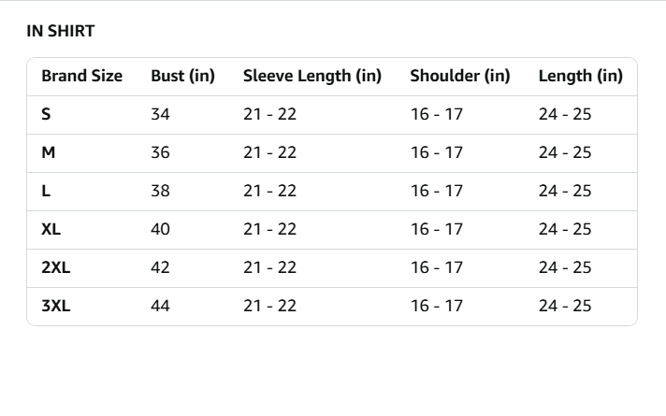Click the 2XL size row label
The width and height of the screenshot is (666, 416).
click(x=55, y=267)
